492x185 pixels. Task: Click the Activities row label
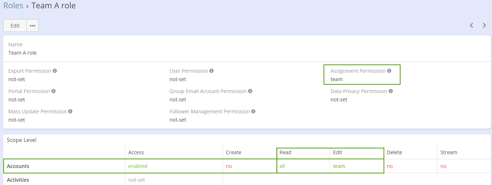pos(18,180)
